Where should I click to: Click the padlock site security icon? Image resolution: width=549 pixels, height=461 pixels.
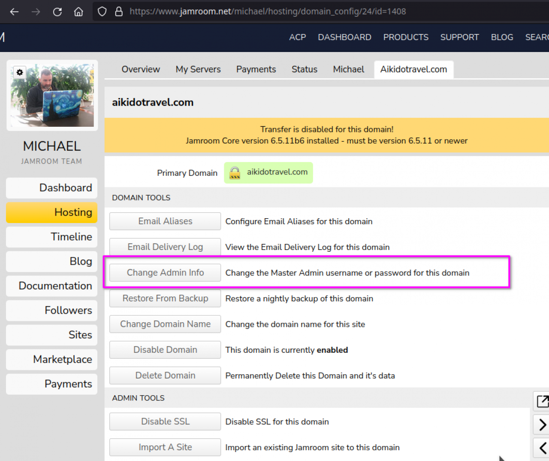(119, 12)
